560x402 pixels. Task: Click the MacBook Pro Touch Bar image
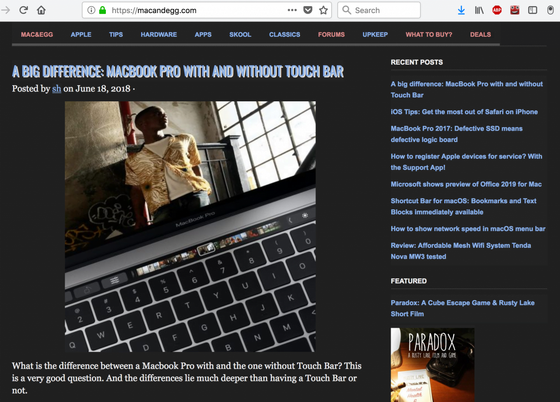pos(190,226)
